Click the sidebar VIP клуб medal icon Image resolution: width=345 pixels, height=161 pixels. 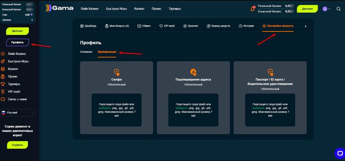[x=3, y=92]
